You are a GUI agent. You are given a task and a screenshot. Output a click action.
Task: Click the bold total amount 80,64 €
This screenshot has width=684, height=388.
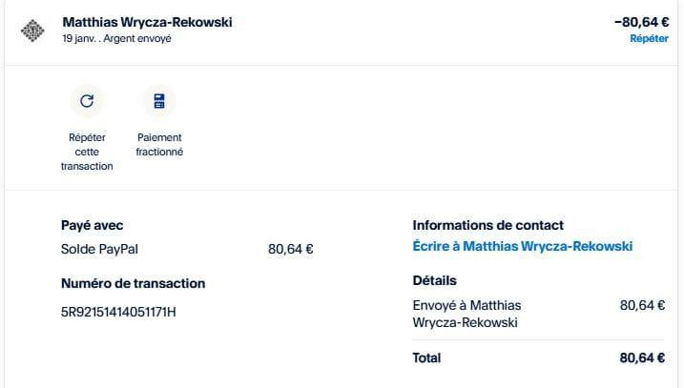pos(642,358)
